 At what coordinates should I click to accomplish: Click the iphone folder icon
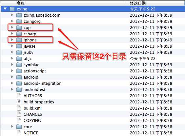point(19,40)
